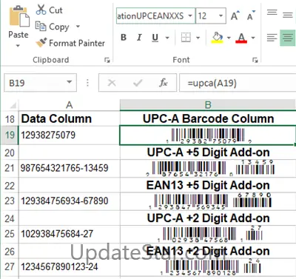
Task: Apply red font color
Action: pos(241,38)
